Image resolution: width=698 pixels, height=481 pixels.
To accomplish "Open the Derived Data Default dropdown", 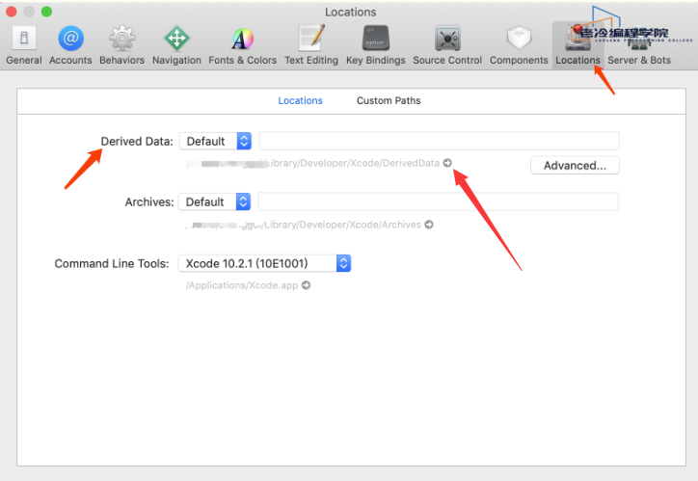I will [215, 141].
